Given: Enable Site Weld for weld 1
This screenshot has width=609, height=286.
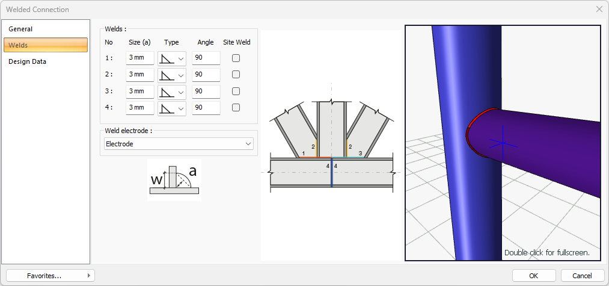Looking at the screenshot, I should [x=236, y=58].
